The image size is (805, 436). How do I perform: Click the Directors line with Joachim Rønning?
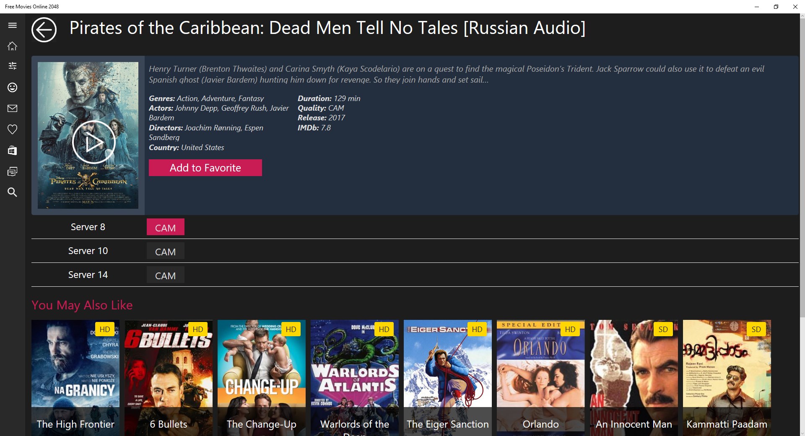[206, 132]
